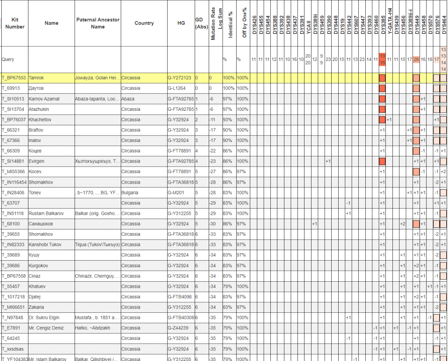
Task: Select haplogroup G-Y272123 cell
Action: [179, 78]
